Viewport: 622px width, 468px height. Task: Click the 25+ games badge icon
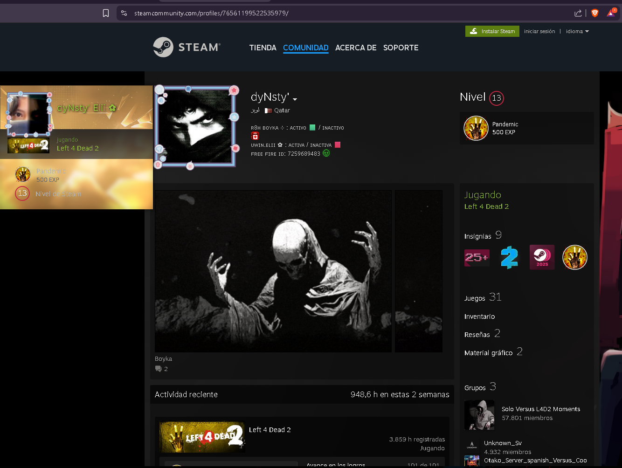pyautogui.click(x=477, y=257)
